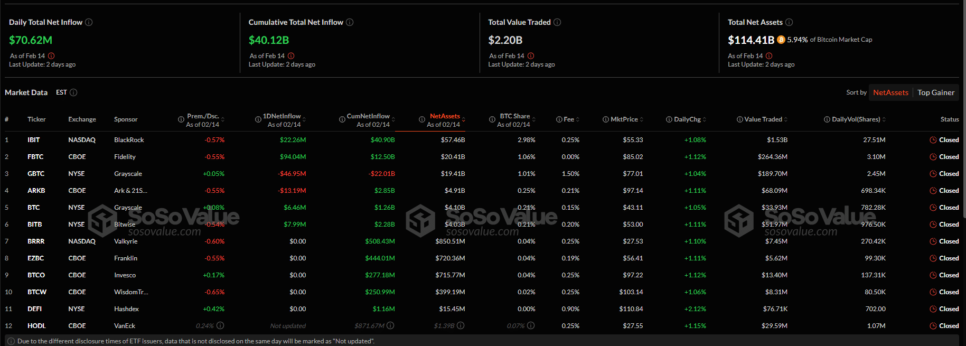Click the EZBC ticker

pos(36,258)
